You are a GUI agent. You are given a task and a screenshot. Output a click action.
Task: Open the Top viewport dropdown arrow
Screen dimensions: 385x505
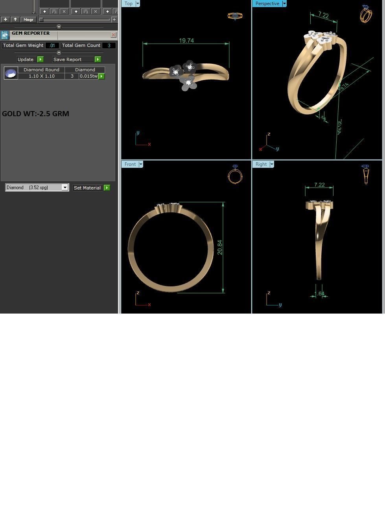coord(138,4)
